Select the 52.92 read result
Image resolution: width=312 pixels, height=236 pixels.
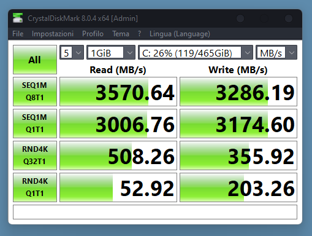[118, 187]
